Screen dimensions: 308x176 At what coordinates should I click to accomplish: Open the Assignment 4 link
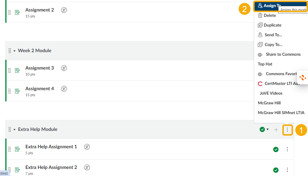click(x=40, y=89)
